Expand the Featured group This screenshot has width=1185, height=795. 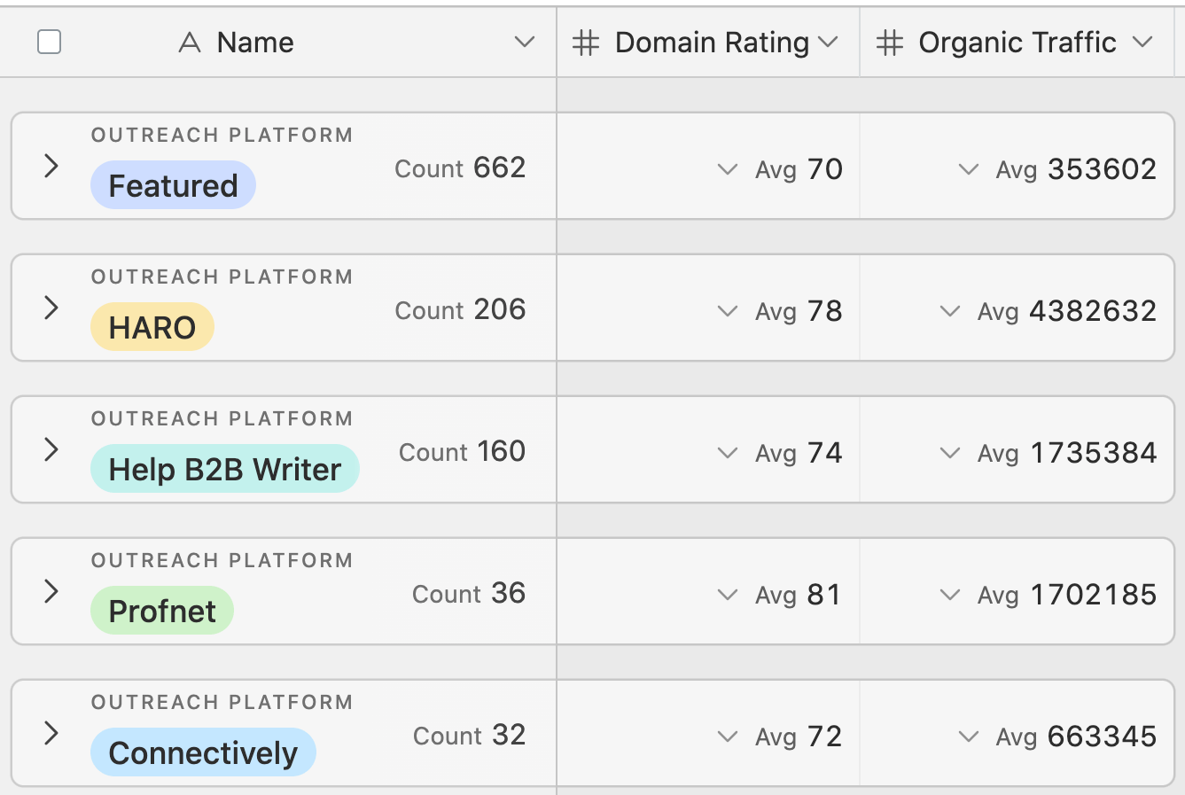click(x=51, y=166)
